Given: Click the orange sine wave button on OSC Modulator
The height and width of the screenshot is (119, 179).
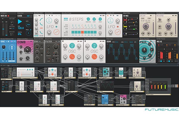Looking at the screenshot, I should (94, 57).
